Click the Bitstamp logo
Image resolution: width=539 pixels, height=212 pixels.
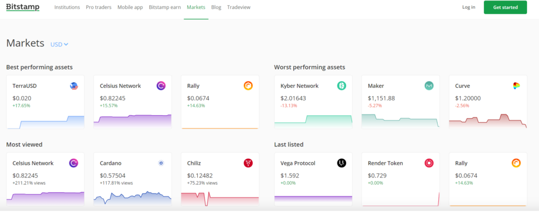click(x=23, y=7)
